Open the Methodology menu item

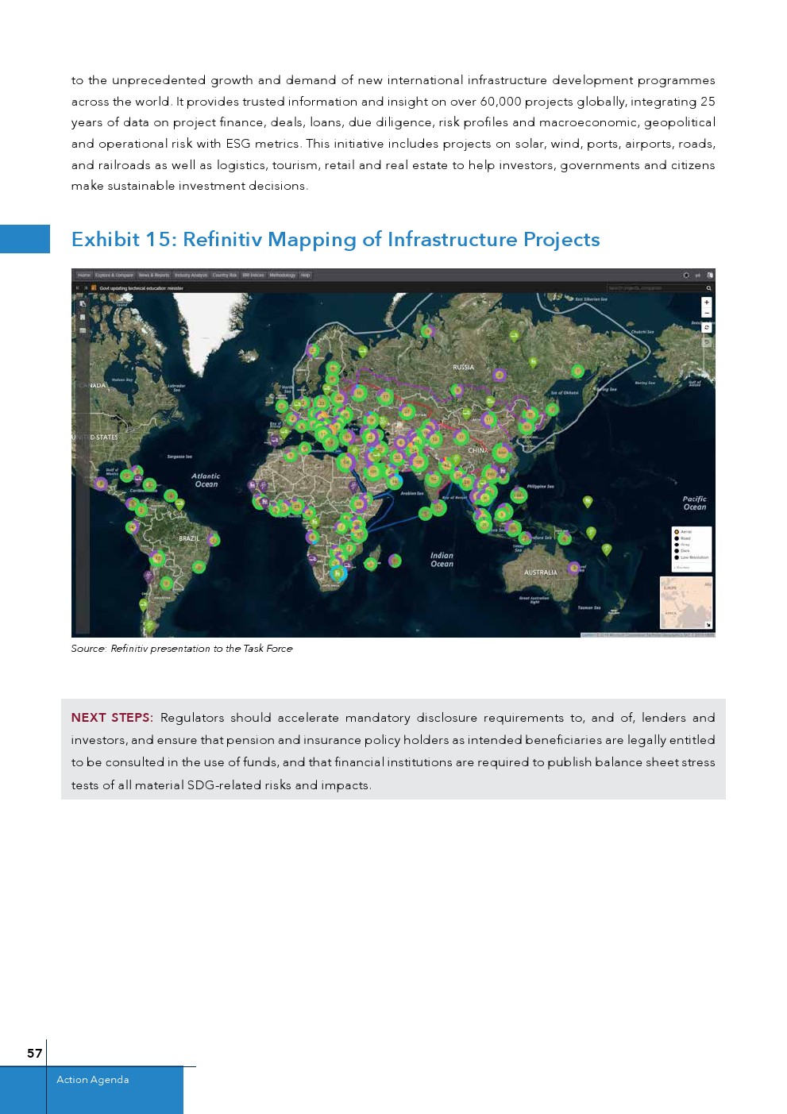pos(282,276)
